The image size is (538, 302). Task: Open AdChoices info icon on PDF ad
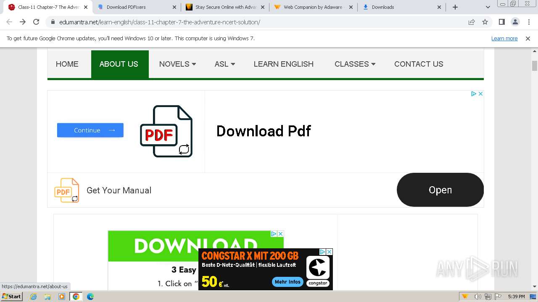click(x=473, y=94)
